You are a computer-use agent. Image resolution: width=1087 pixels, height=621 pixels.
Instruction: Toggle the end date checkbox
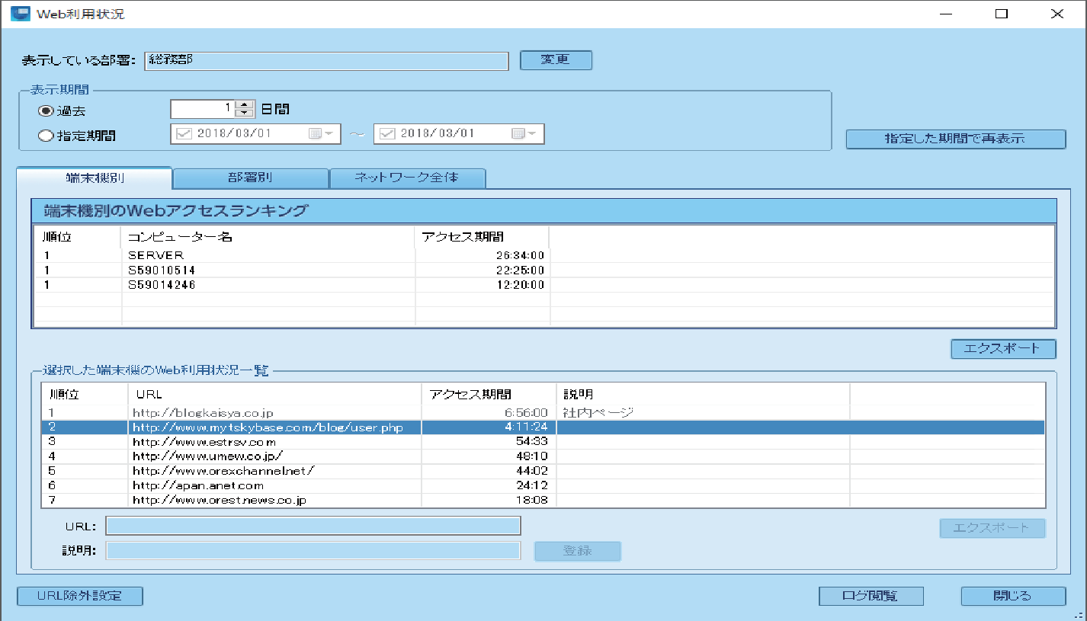coord(387,133)
